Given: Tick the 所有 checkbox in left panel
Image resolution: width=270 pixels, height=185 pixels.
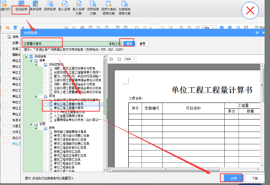Looking at the screenshot, I should point(4,37).
